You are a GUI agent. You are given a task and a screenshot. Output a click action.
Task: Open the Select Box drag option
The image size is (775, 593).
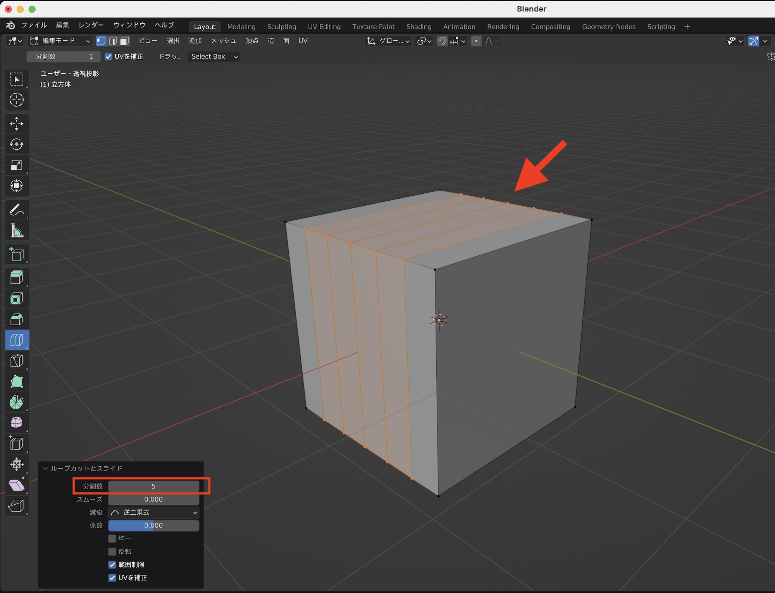(214, 57)
